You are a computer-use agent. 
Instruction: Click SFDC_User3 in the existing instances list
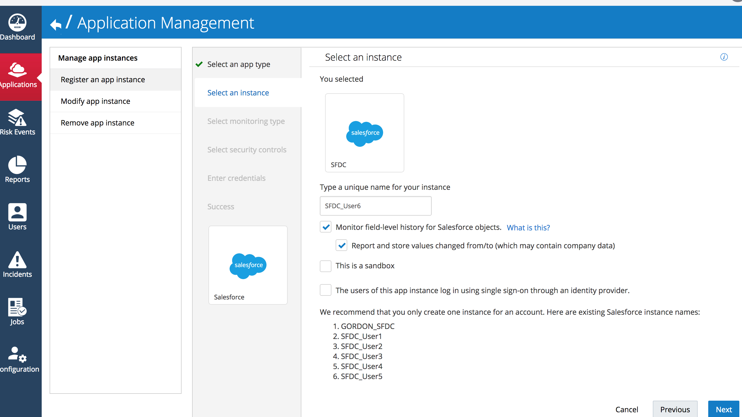point(362,356)
